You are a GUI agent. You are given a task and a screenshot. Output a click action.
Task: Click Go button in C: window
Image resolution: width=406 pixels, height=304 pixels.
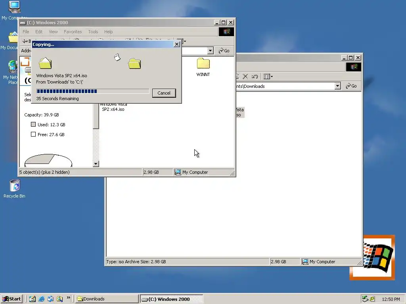click(x=224, y=51)
